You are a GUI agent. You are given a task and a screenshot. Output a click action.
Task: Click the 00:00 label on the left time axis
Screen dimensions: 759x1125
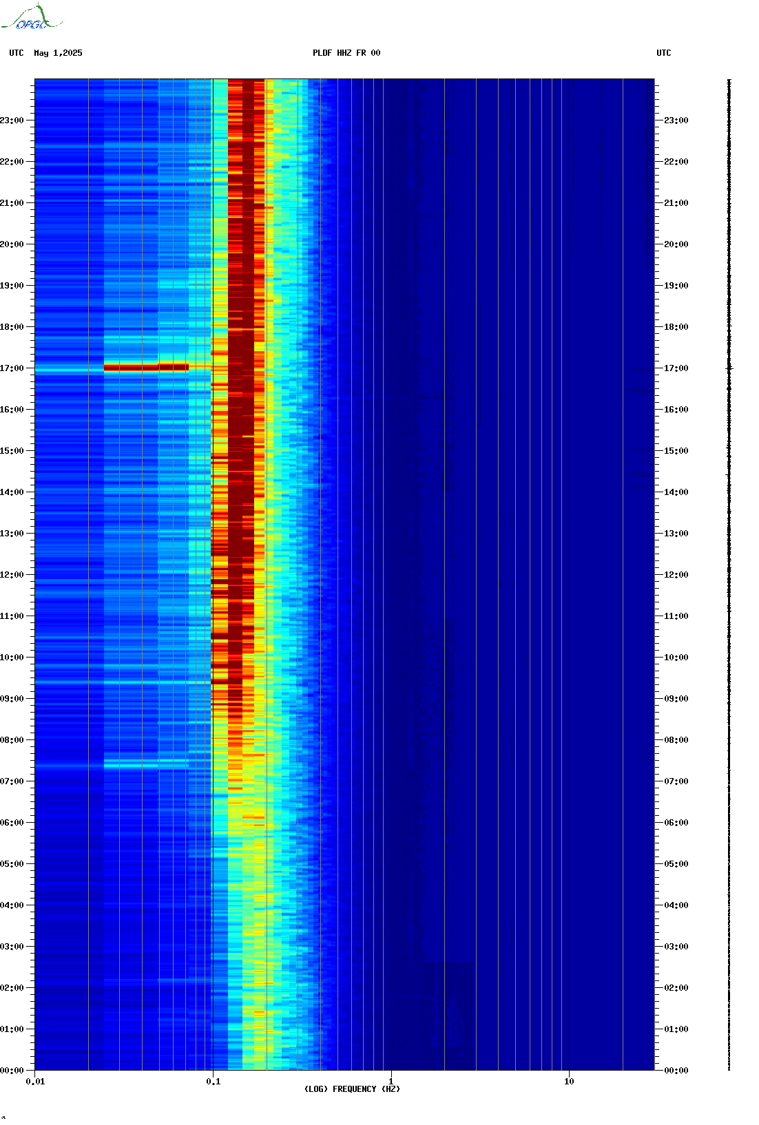click(x=12, y=1071)
